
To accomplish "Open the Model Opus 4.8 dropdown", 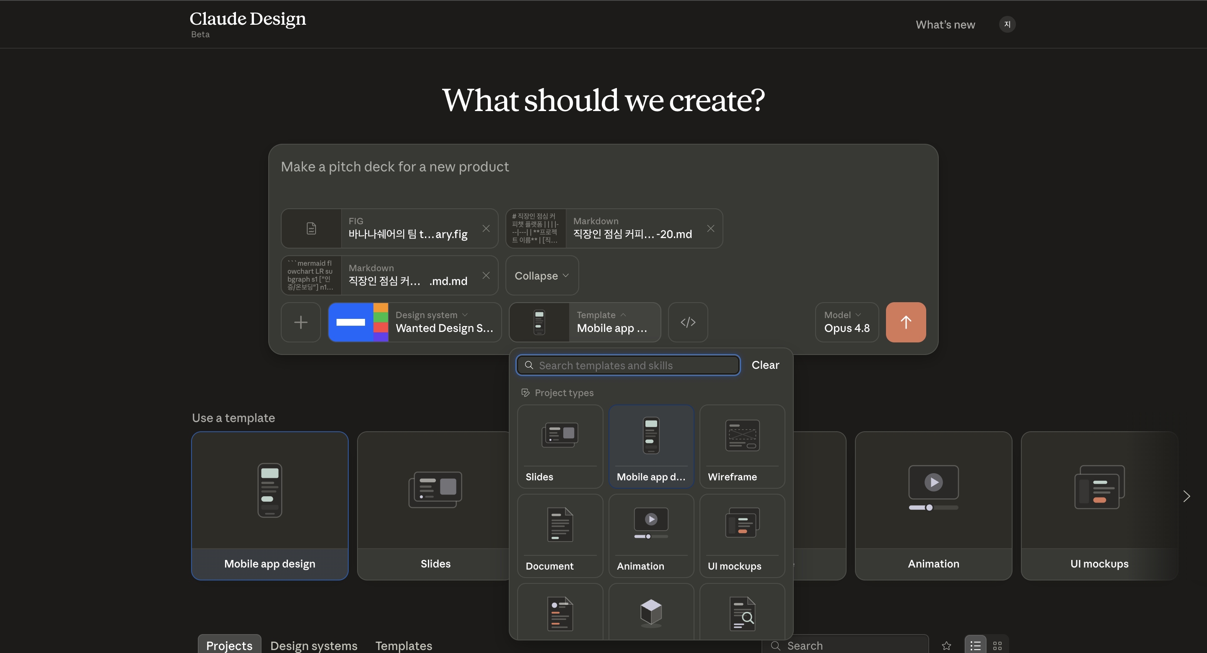I will coord(847,322).
